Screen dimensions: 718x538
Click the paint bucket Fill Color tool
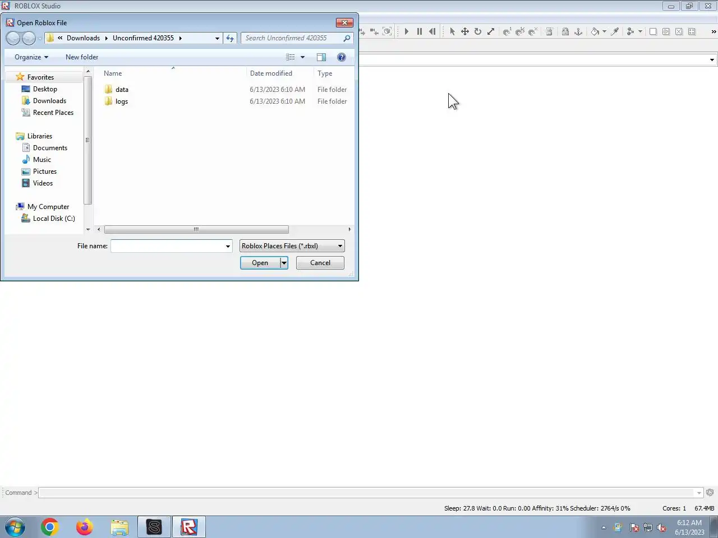click(595, 32)
